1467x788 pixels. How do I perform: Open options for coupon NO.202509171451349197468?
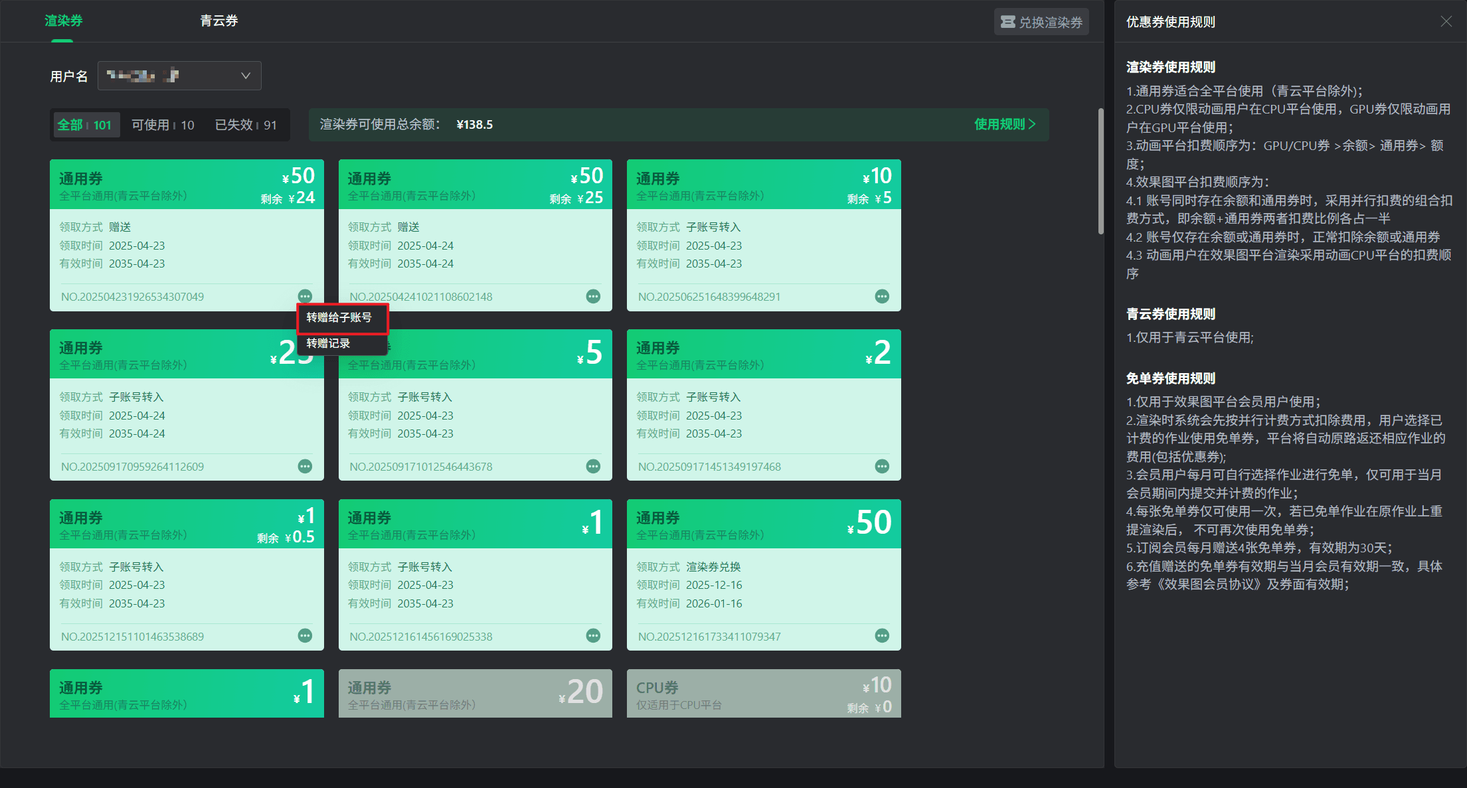click(x=881, y=467)
